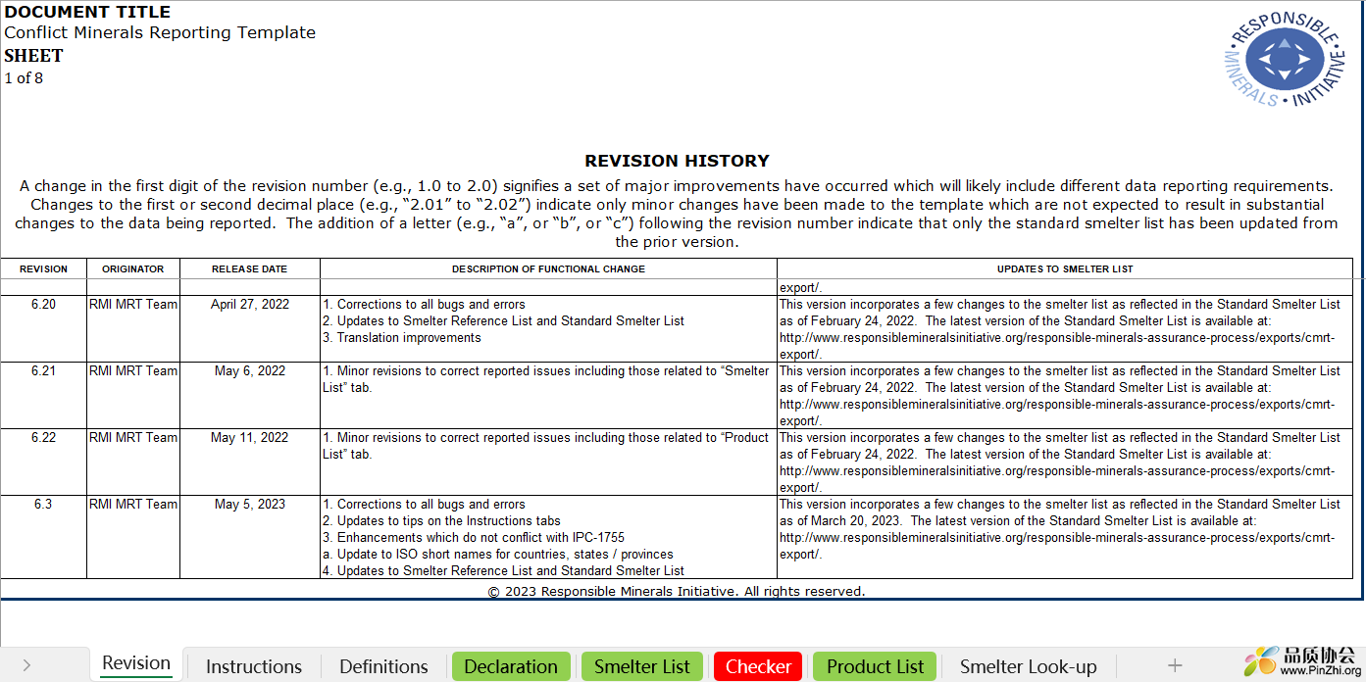Viewport: 1366px width, 682px height.
Task: Click the "1 of 8" sheet count
Action: coord(24,78)
